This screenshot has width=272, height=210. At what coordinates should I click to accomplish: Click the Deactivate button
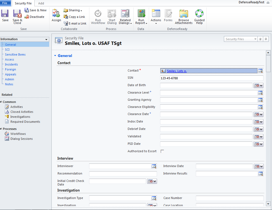tap(35, 17)
